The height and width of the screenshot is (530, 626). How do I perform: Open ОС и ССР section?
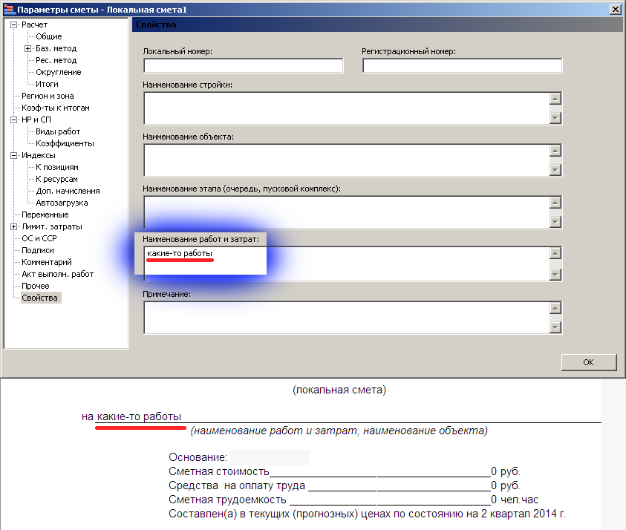(39, 239)
